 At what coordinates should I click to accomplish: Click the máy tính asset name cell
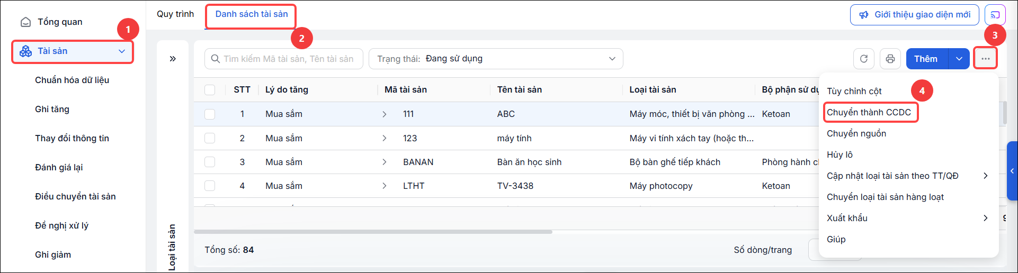(x=514, y=138)
